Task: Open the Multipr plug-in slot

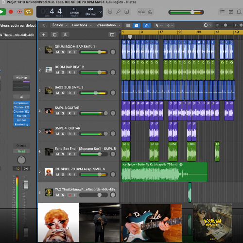Action: [x=21, y=116]
